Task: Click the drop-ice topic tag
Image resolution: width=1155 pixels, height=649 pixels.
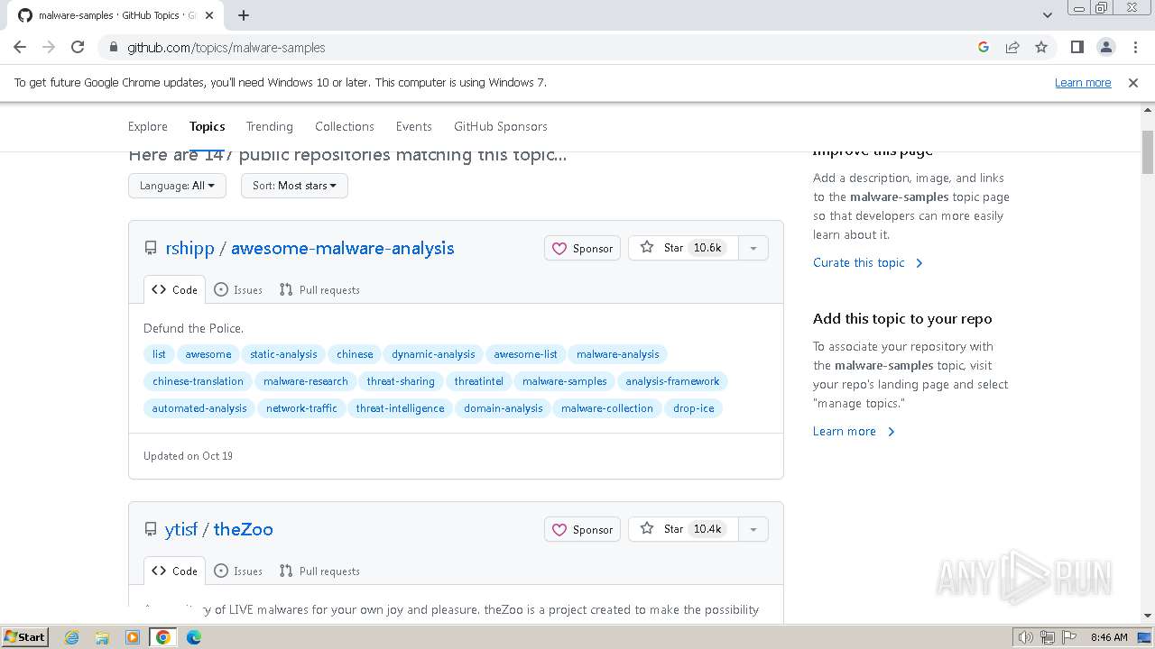Action: tap(694, 408)
